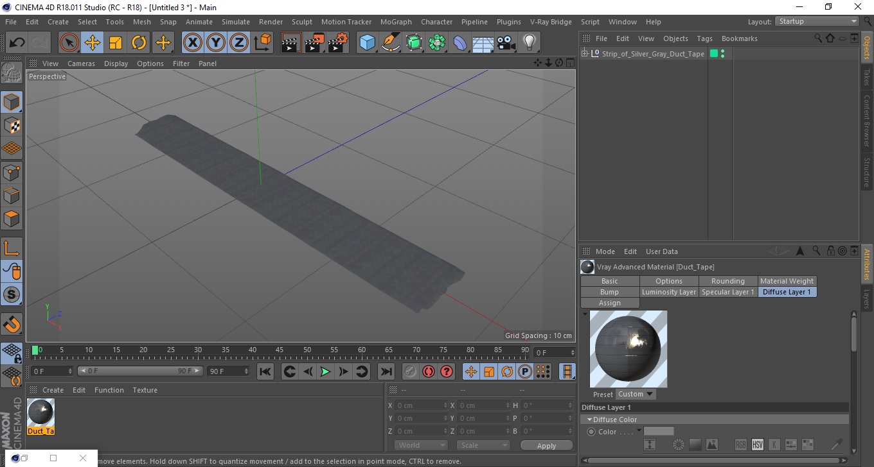
Task: Open the spline Pen tool
Action: click(391, 43)
